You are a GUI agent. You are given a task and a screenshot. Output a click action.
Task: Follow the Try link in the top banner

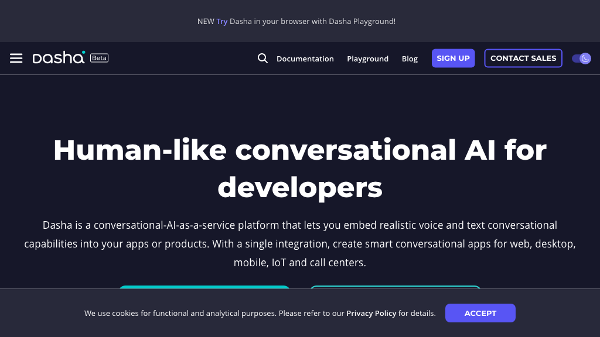click(221, 21)
